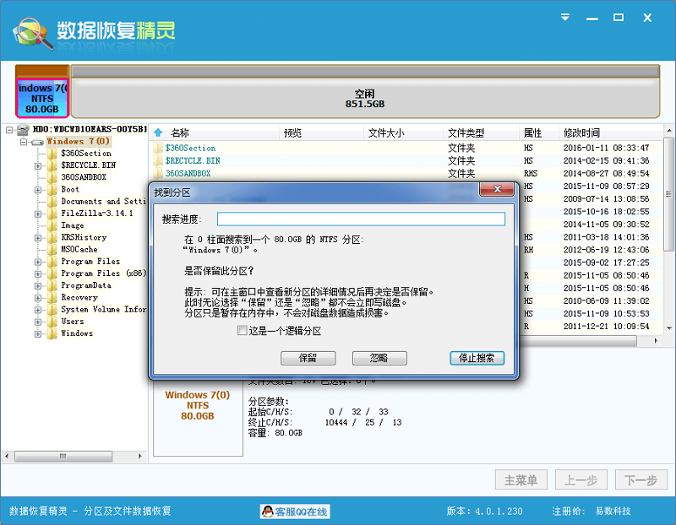The width and height of the screenshot is (676, 525).
Task: Click folder icon beside Image in tree
Action: (x=52, y=225)
